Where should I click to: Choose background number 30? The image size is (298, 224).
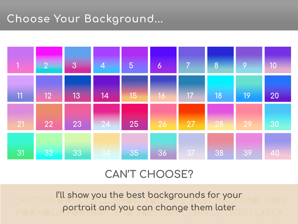[x=278, y=117]
